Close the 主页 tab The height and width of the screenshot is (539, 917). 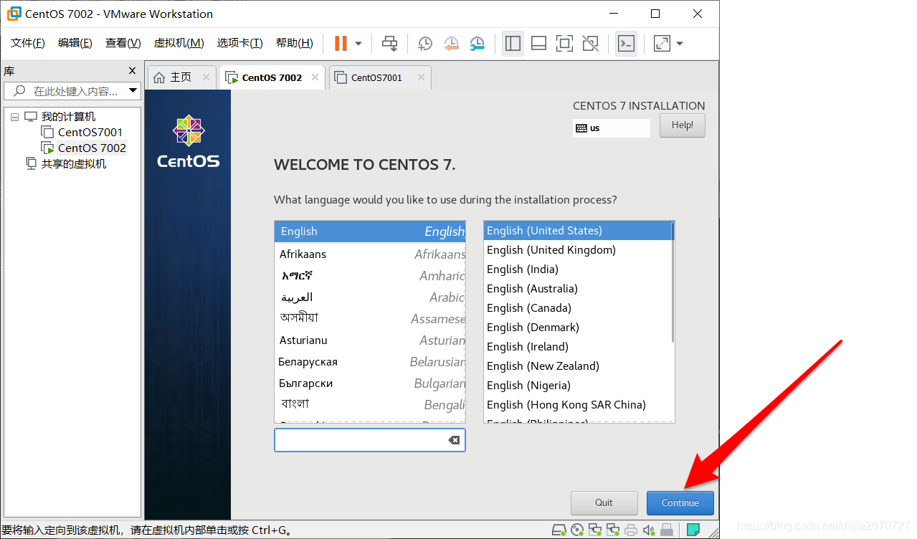pyautogui.click(x=206, y=77)
